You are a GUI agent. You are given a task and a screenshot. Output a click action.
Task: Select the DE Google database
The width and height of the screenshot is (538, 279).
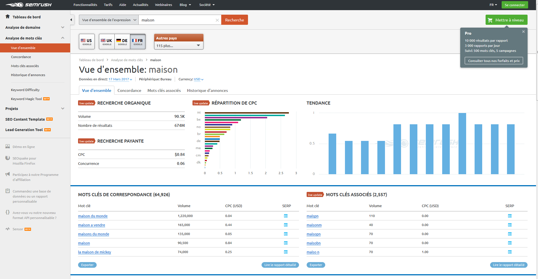point(122,42)
